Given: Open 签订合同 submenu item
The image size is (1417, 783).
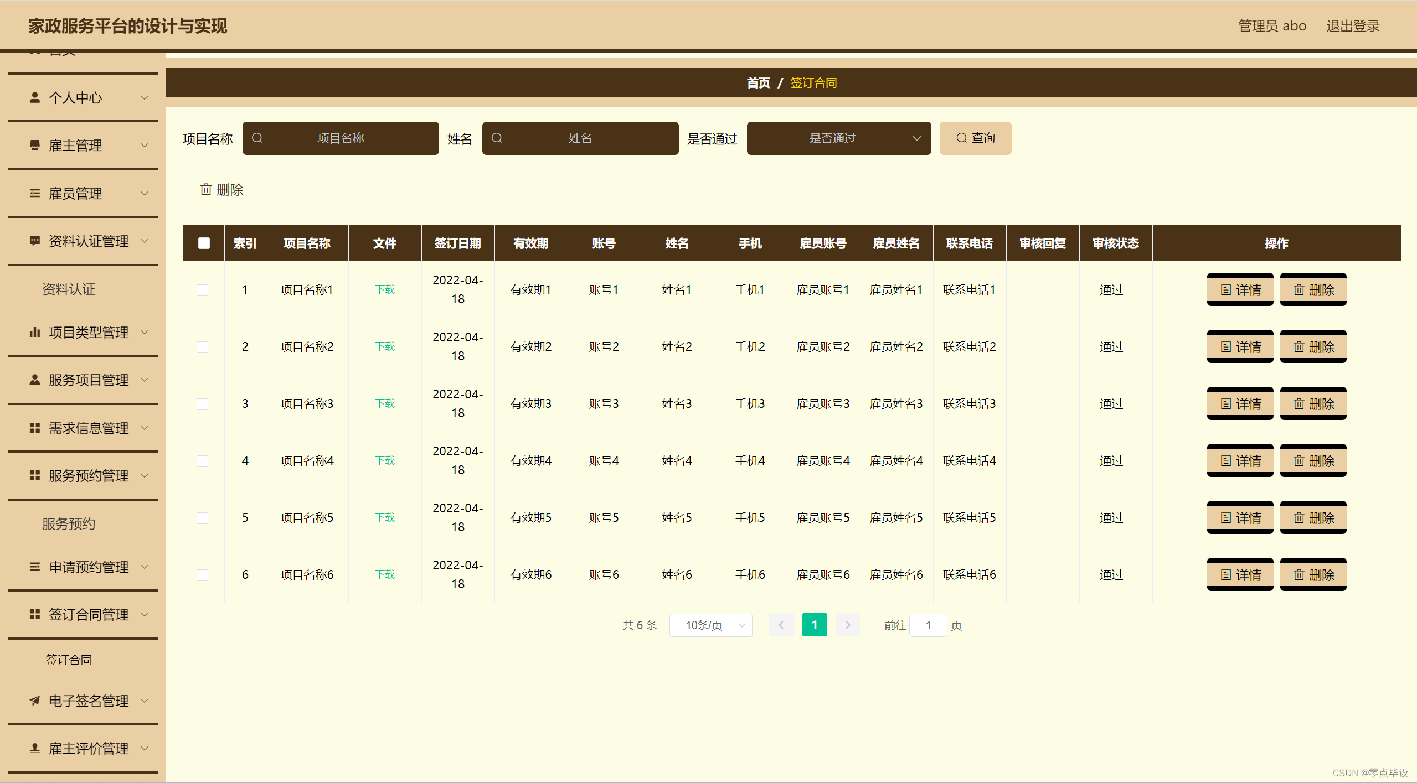Looking at the screenshot, I should 69,660.
